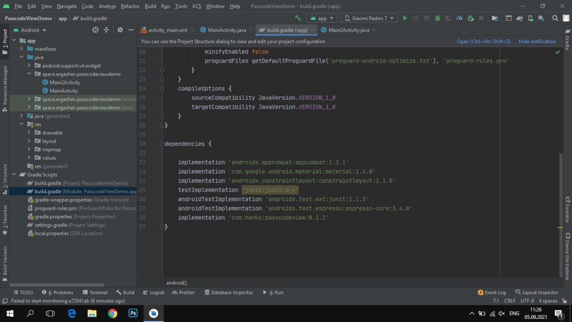Viewport: 572px width, 322px height.
Task: Fold the dependencies block in editor gutter
Action: coord(162,144)
